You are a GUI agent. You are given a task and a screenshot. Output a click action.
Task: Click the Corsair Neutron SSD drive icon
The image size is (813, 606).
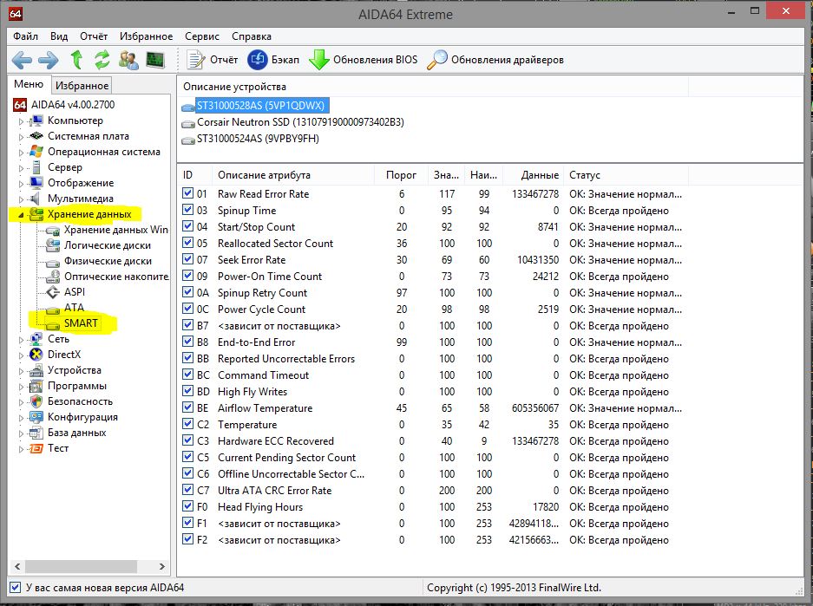188,124
